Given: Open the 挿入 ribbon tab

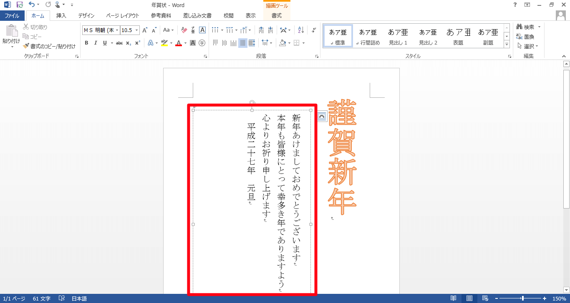Looking at the screenshot, I should [x=61, y=15].
